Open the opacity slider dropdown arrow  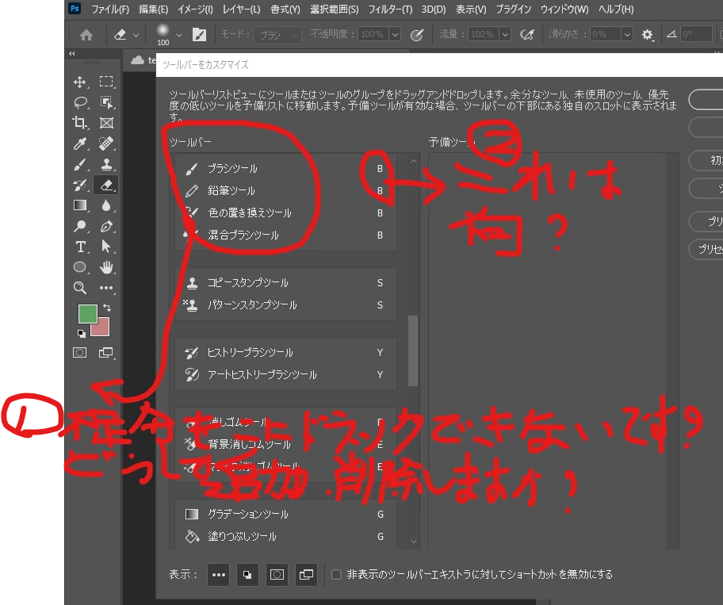tap(395, 34)
